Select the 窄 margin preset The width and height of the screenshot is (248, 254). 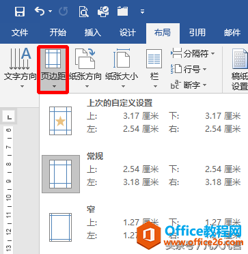143,227
